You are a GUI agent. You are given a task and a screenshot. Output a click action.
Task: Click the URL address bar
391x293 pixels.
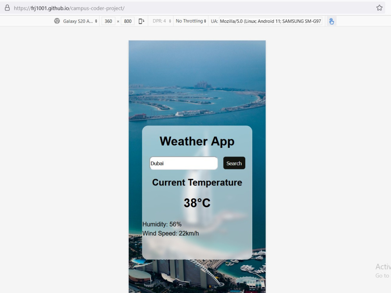point(192,8)
